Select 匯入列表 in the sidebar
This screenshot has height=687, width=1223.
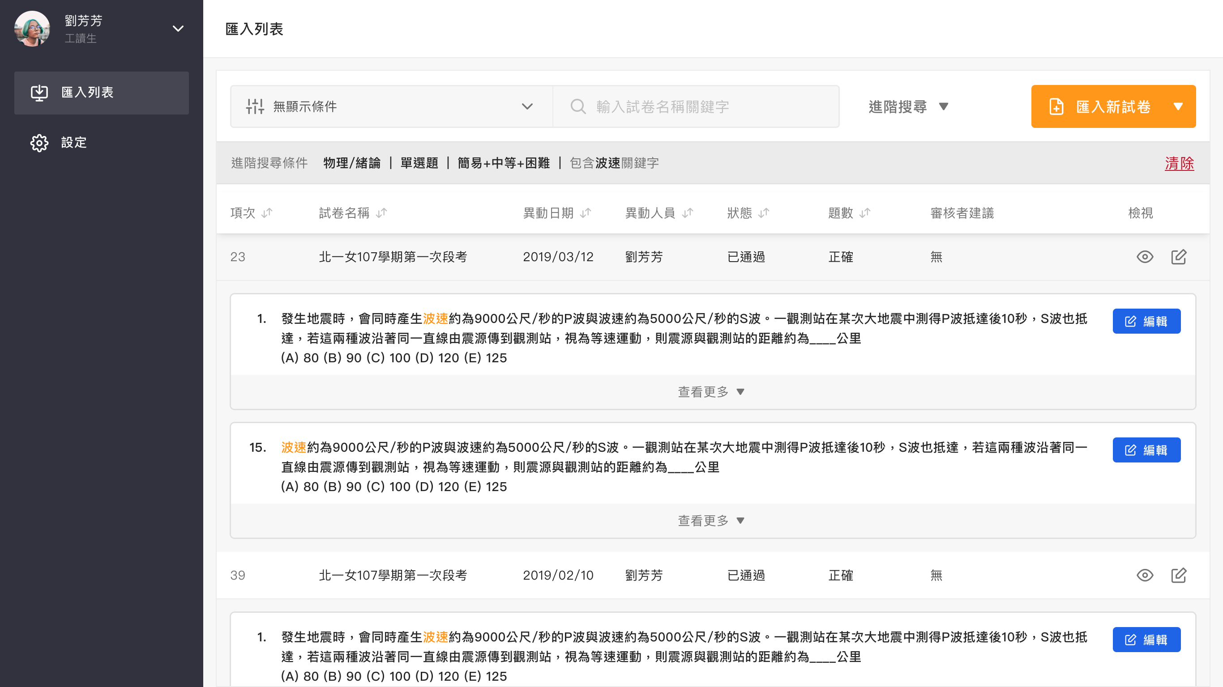[102, 93]
